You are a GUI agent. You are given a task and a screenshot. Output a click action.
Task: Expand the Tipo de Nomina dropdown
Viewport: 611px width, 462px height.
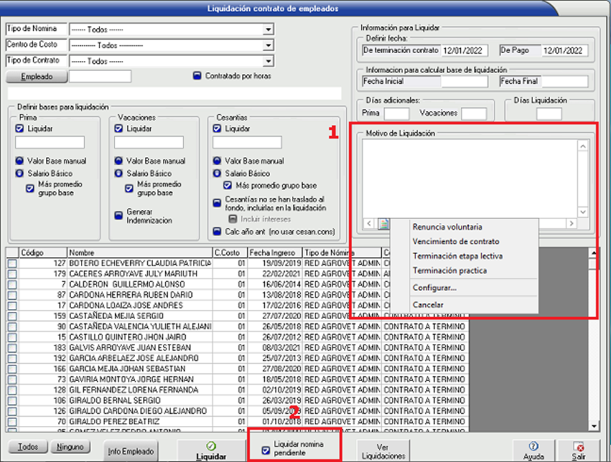pos(267,30)
